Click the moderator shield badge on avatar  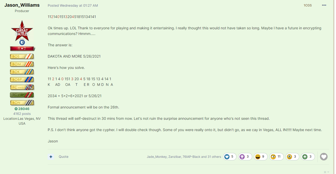(22, 42)
